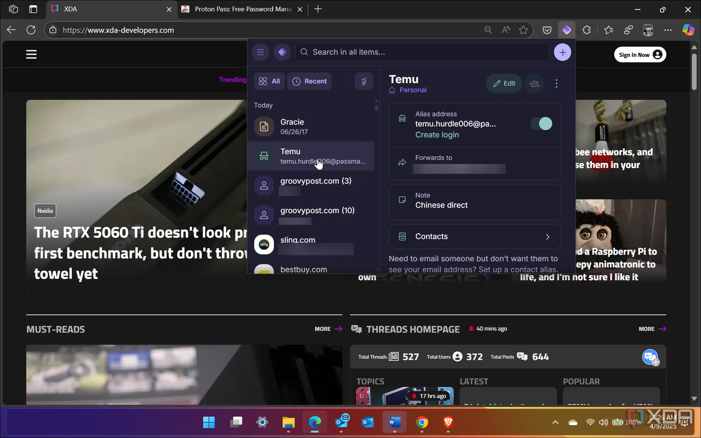Screen dimensions: 701x438
Task: Open the vault diamond icon selector
Action: point(282,52)
